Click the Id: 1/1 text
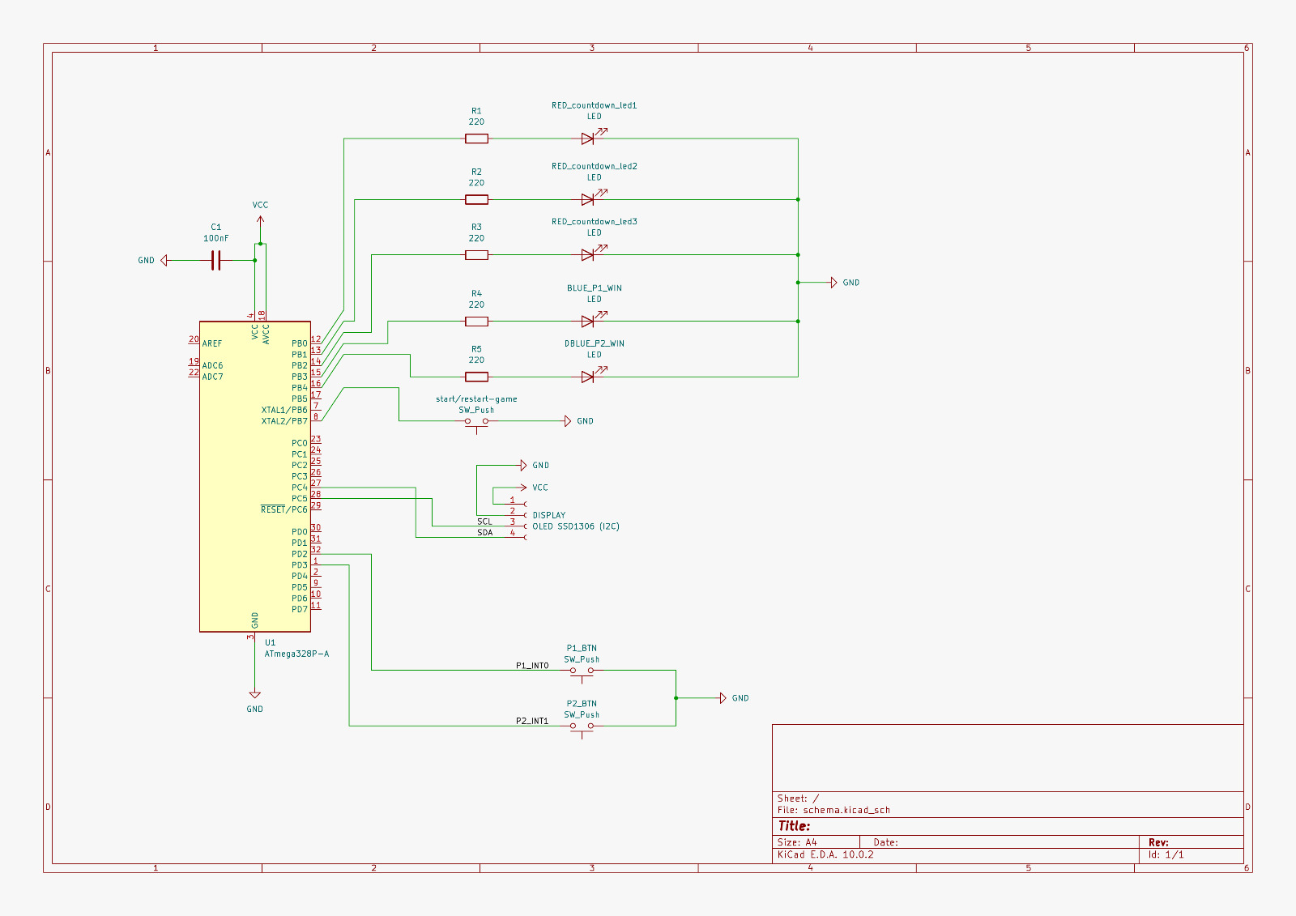Screen dimensions: 1296x916 tap(1166, 854)
